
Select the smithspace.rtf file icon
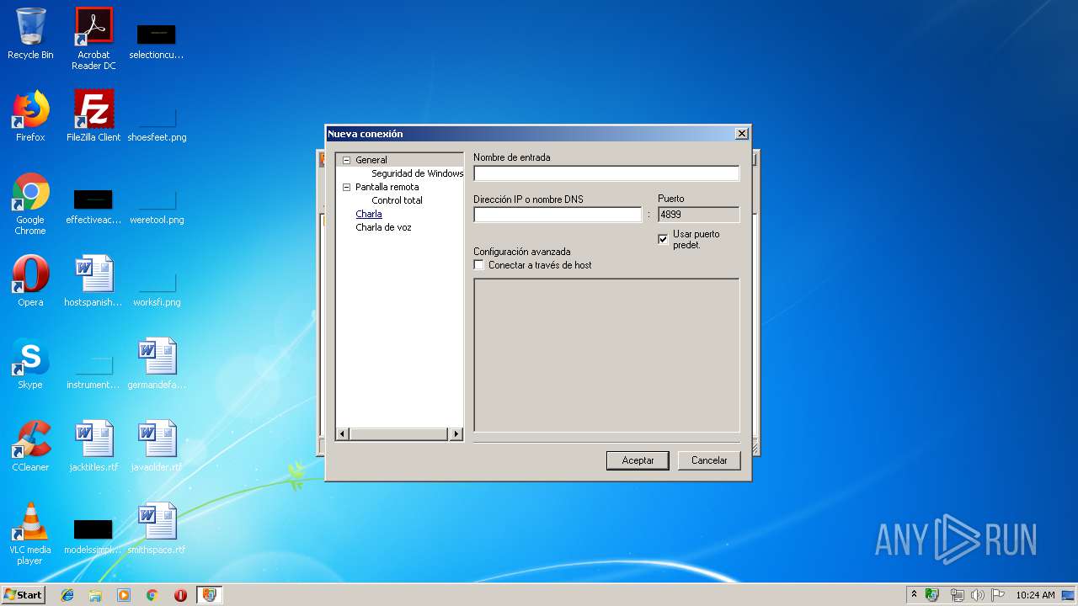(157, 529)
